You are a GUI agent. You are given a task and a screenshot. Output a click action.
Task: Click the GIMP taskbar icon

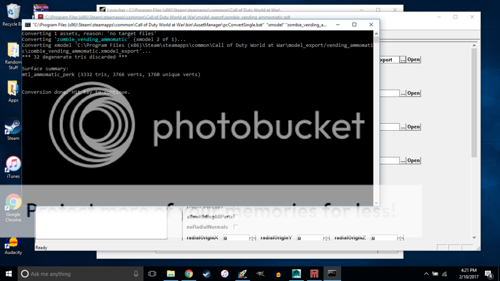click(261, 274)
